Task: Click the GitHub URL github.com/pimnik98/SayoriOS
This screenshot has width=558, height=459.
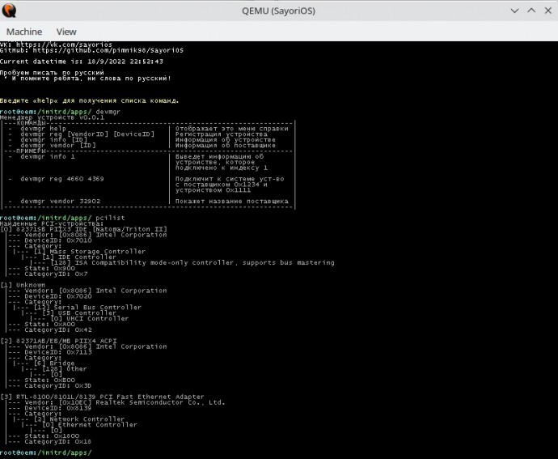Action: tap(108, 50)
